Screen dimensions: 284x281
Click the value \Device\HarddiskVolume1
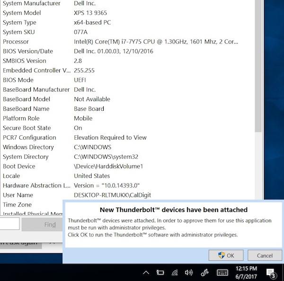coord(108,167)
